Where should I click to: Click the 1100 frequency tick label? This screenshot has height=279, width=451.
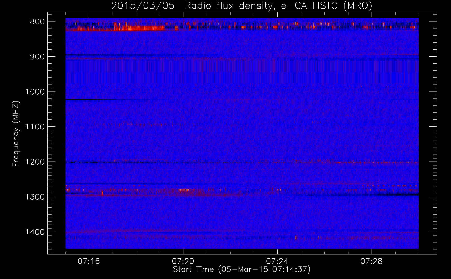pyautogui.click(x=35, y=127)
